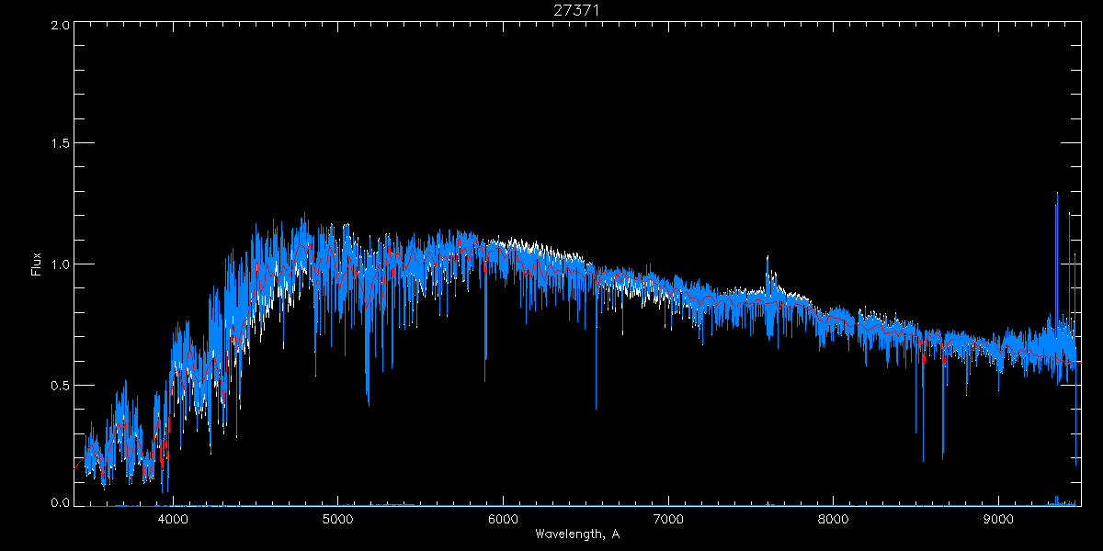Click the deep absorption dip near 5180 Å
Screen dimensions: 1103x551
[368, 402]
